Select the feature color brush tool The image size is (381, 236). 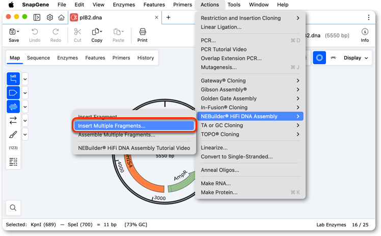[x=13, y=135]
